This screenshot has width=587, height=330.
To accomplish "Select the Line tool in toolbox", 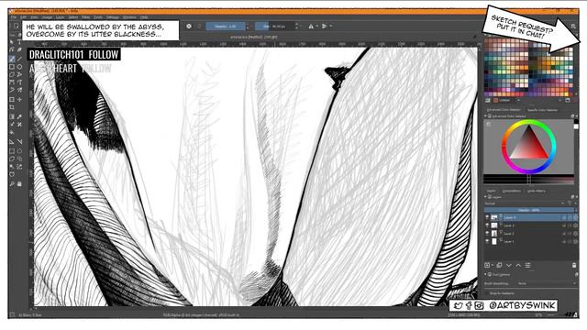I will point(19,59).
